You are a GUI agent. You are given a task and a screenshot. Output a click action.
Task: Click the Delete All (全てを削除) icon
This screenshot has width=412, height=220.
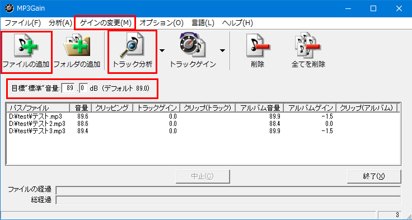(x=308, y=46)
